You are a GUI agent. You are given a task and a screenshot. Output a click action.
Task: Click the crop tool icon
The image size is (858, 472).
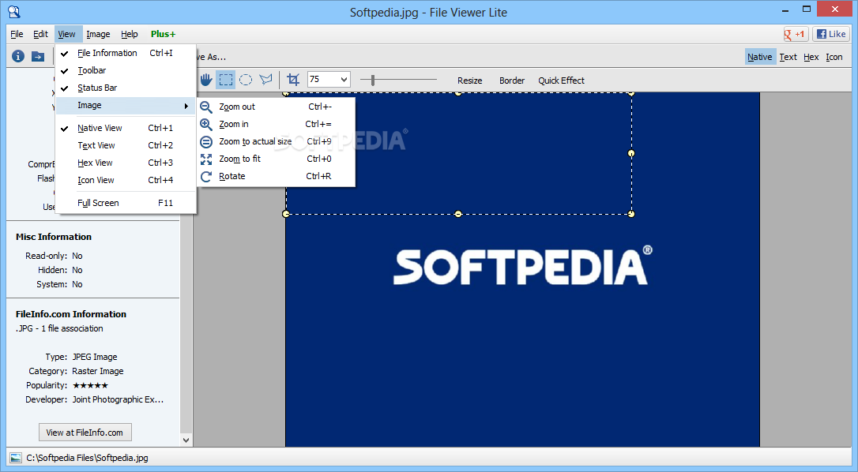pos(293,80)
